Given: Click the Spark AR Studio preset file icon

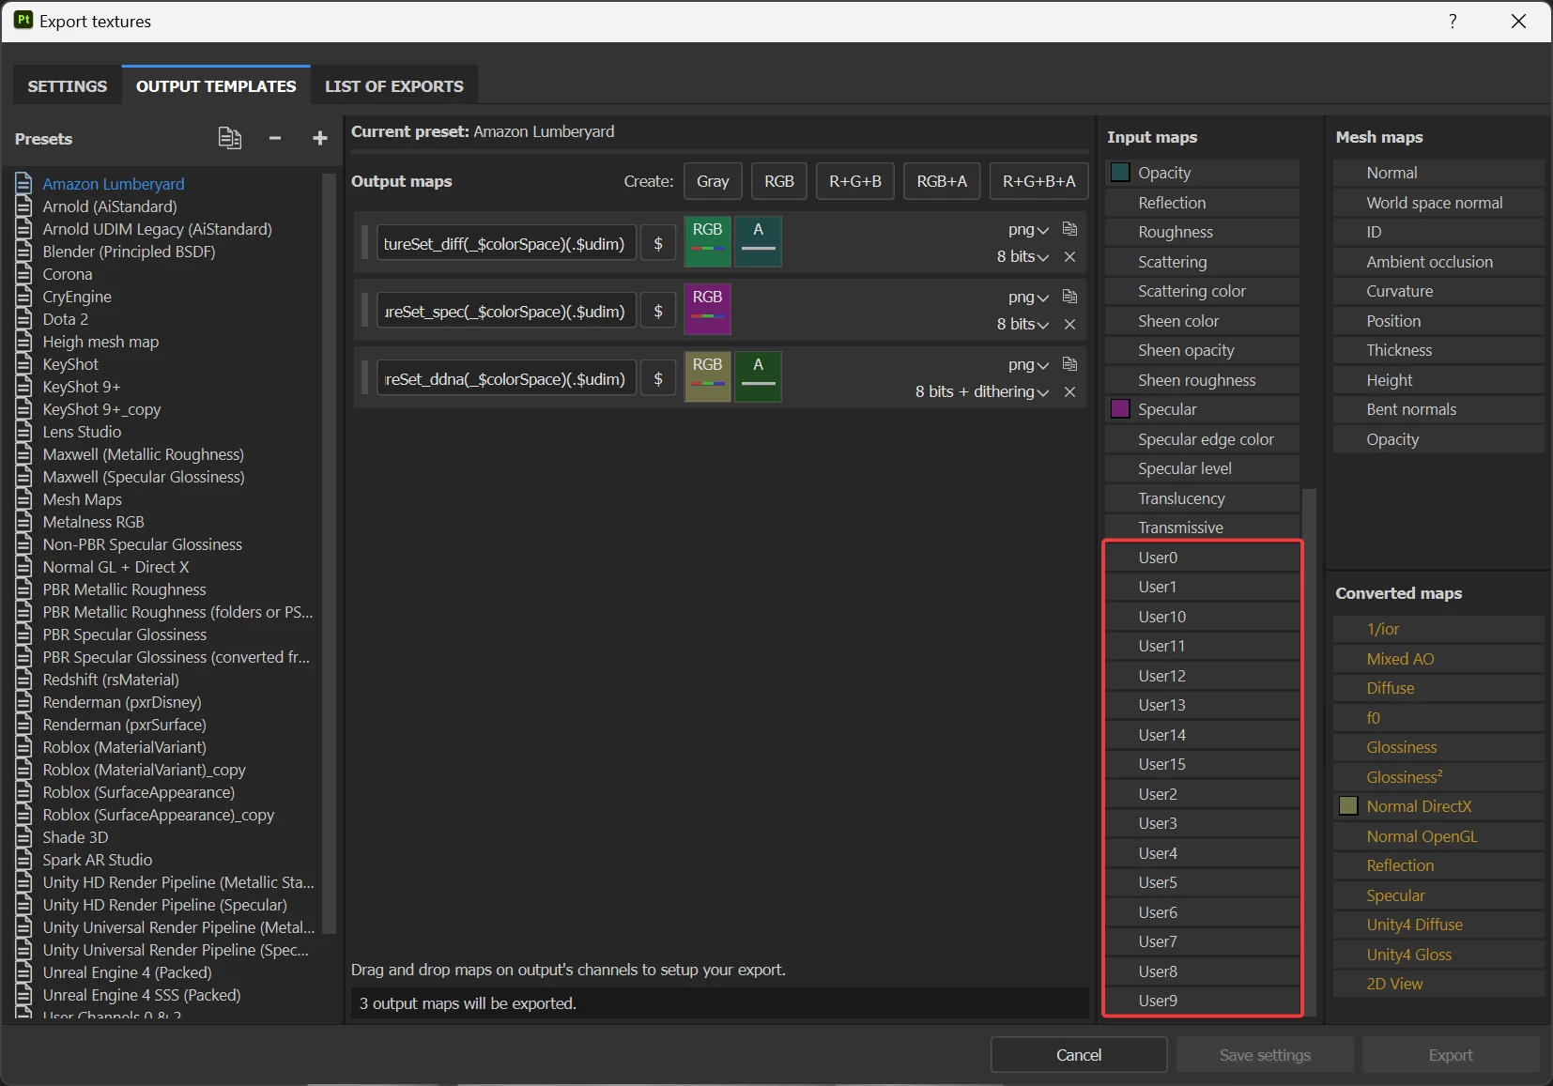Looking at the screenshot, I should [x=24, y=860].
